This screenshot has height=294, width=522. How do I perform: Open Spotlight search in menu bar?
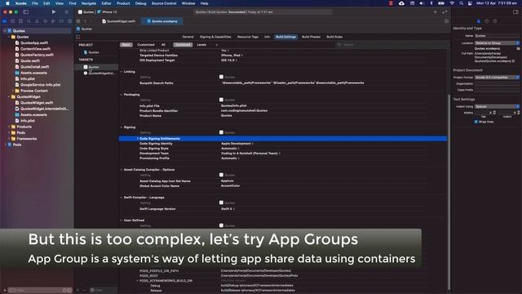tap(461, 3)
